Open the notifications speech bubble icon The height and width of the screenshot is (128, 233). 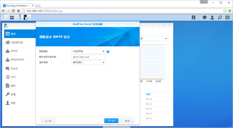point(205,18)
